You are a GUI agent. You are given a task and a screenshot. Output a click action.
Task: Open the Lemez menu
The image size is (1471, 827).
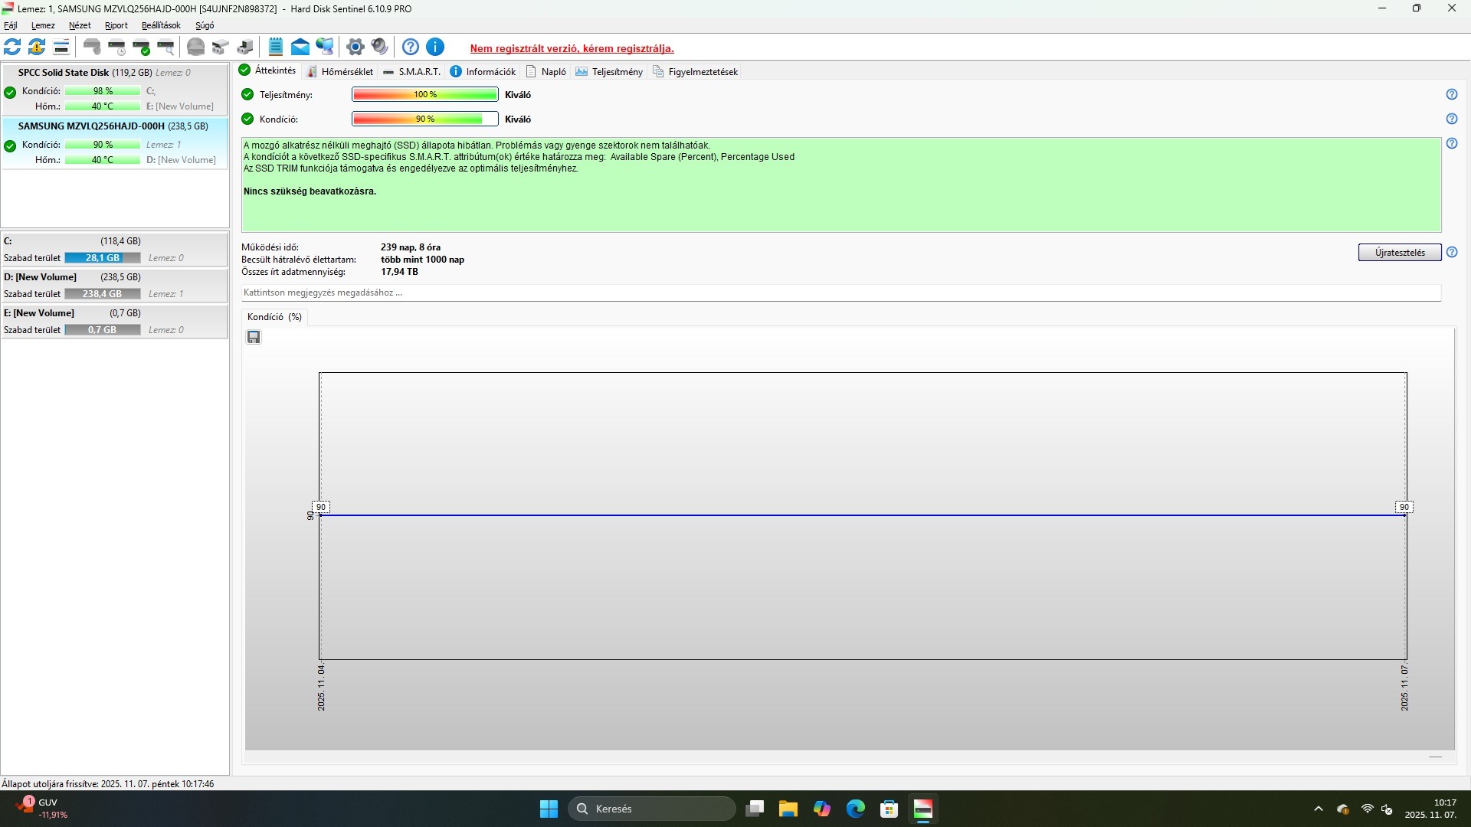coord(43,25)
